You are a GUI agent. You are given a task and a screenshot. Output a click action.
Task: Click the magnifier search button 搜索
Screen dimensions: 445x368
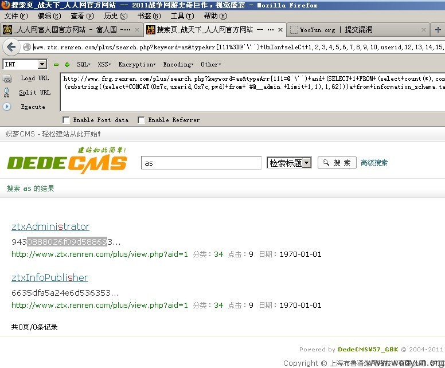[x=337, y=163]
